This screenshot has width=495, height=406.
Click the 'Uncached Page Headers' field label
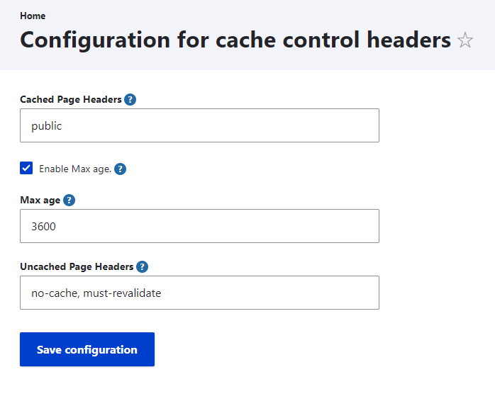tap(77, 267)
